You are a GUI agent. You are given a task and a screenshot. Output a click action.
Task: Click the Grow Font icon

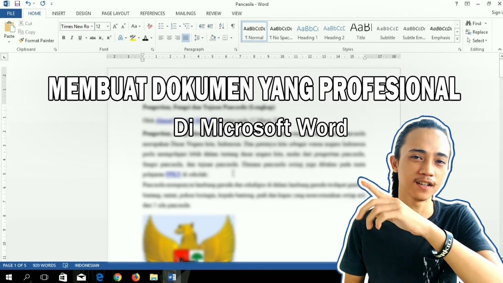tap(115, 26)
